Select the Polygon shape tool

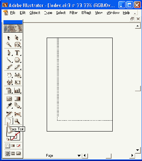click(17, 60)
